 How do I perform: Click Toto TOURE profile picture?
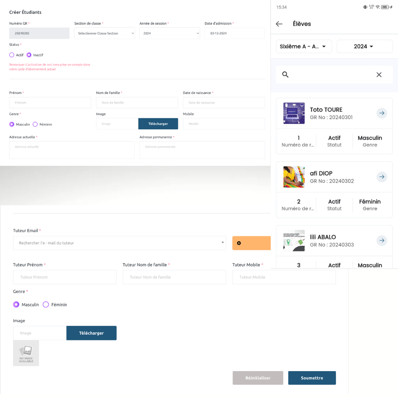coord(294,113)
